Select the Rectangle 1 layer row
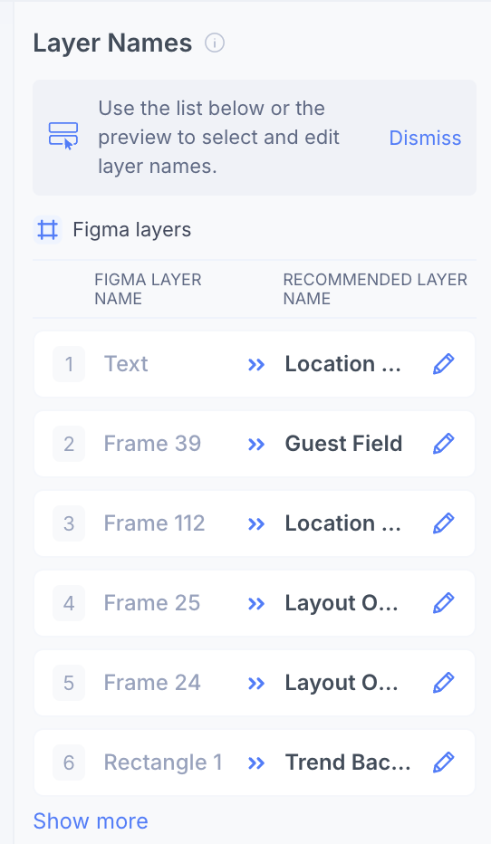This screenshot has height=844, width=491. point(255,762)
